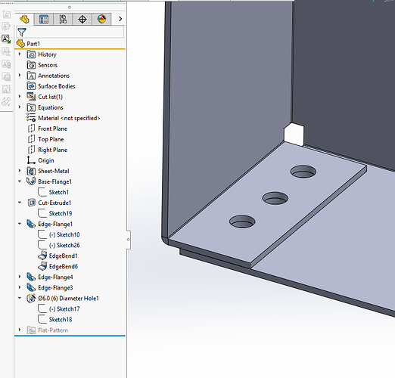Expand the Cut list(1) folder
Viewport: 395px width, 378px height.
(x=20, y=96)
